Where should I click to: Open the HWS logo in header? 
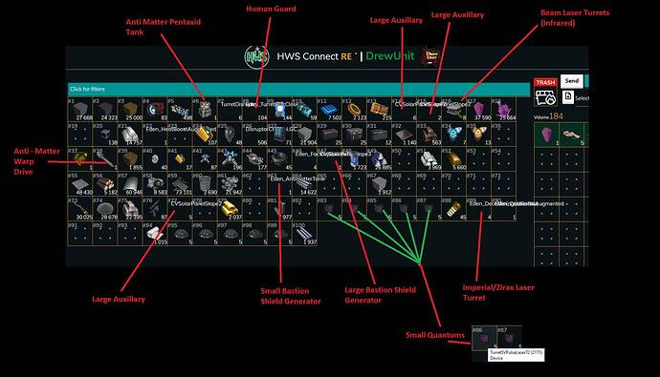tap(256, 56)
